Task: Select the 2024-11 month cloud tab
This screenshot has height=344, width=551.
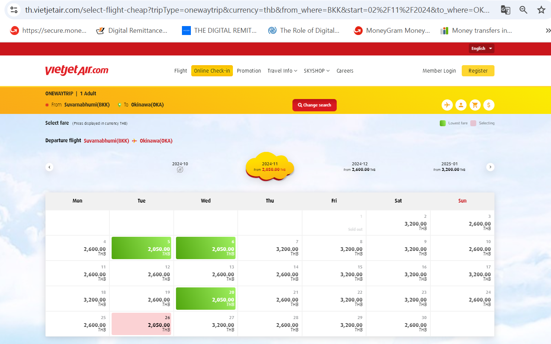Action: pyautogui.click(x=270, y=166)
